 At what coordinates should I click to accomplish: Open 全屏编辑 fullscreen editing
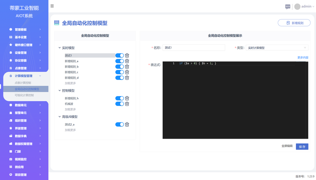[x=287, y=146]
